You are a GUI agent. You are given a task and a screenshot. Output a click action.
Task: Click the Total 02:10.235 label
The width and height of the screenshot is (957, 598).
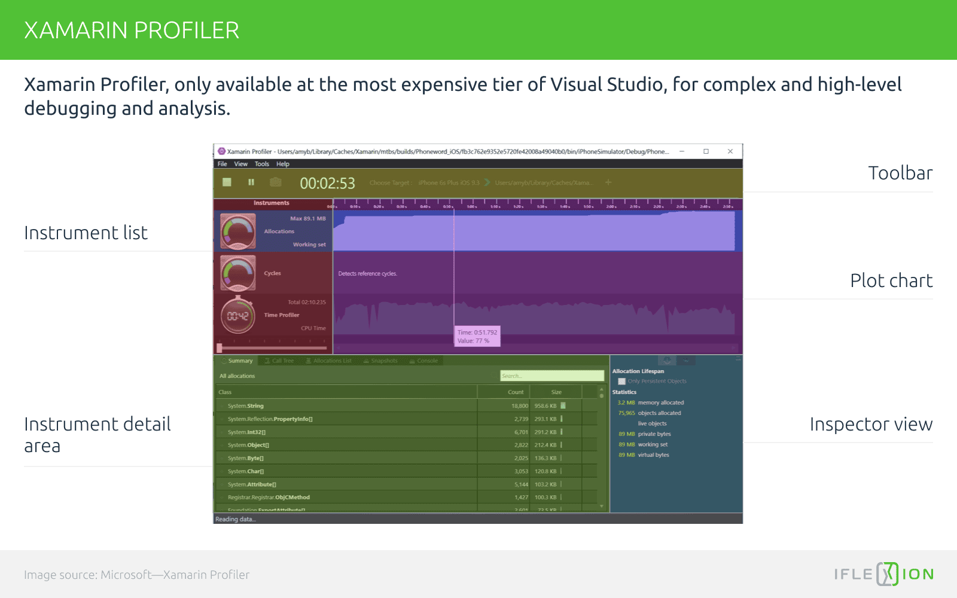point(307,302)
